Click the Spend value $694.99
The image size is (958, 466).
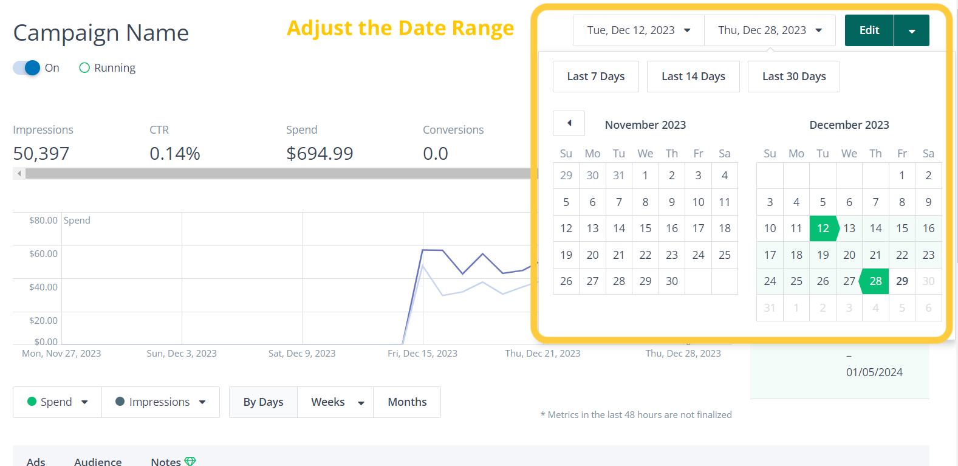click(320, 154)
